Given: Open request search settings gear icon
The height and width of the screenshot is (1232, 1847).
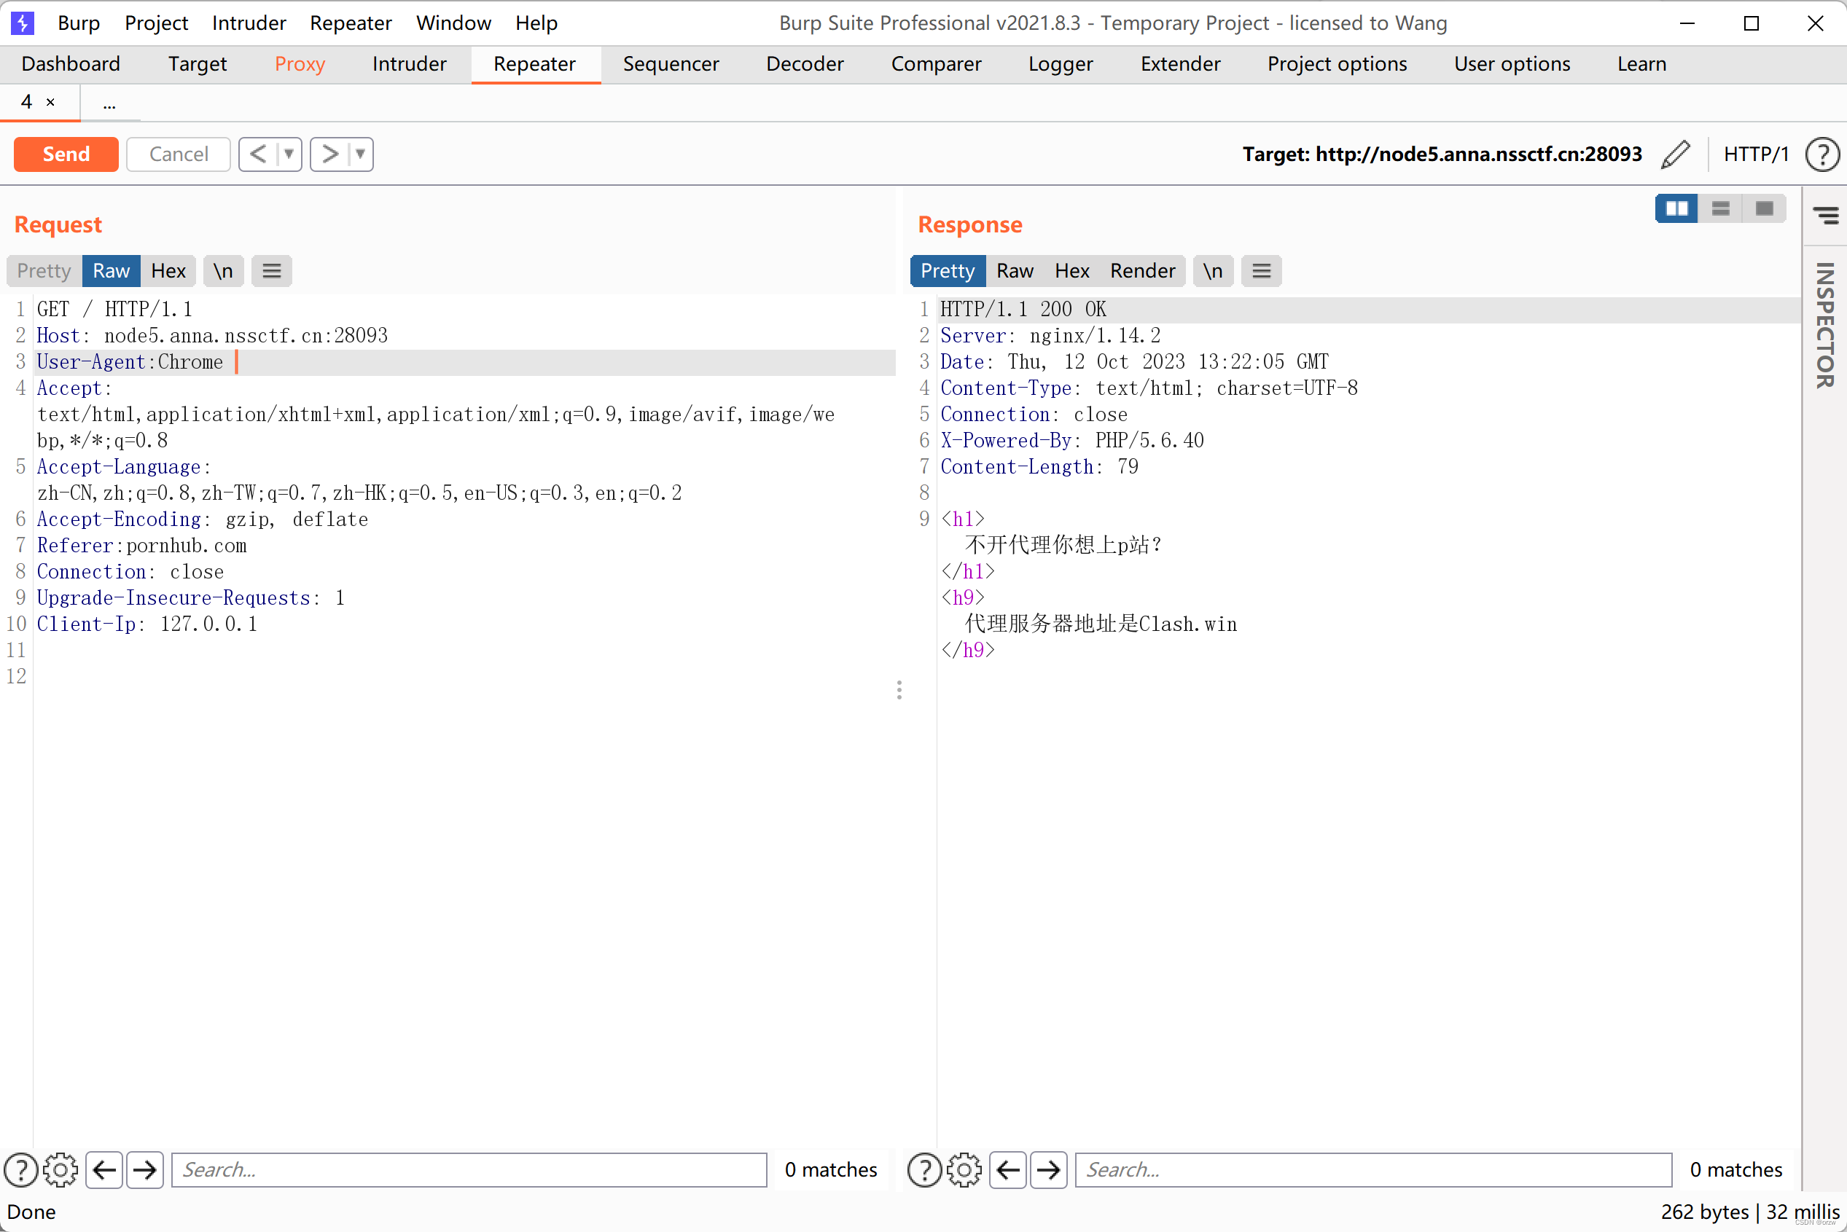Looking at the screenshot, I should (x=60, y=1170).
